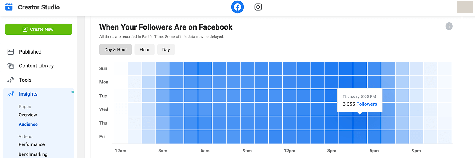Open the Overview insights page

click(x=28, y=115)
